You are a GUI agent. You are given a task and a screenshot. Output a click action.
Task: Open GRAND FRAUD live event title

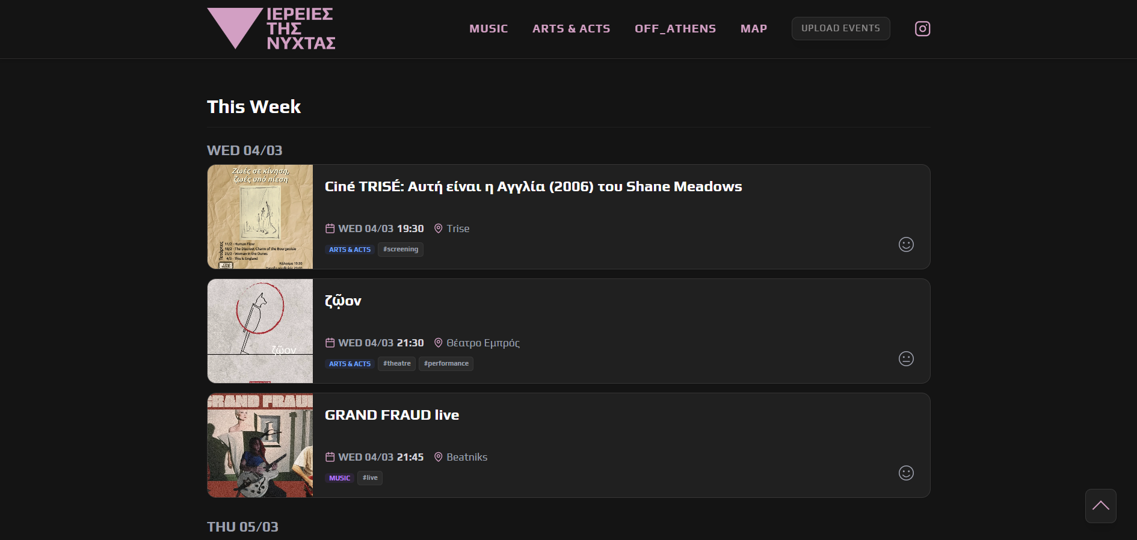392,415
